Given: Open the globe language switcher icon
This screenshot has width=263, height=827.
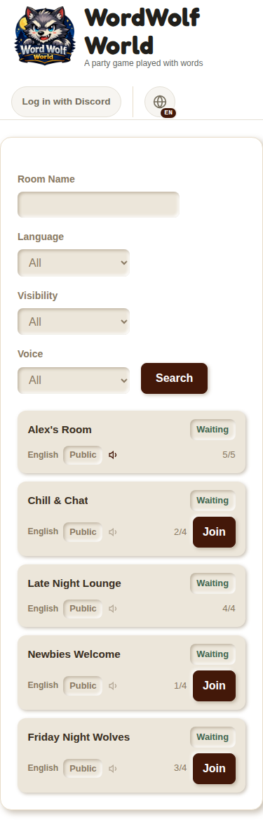Looking at the screenshot, I should 160,102.
